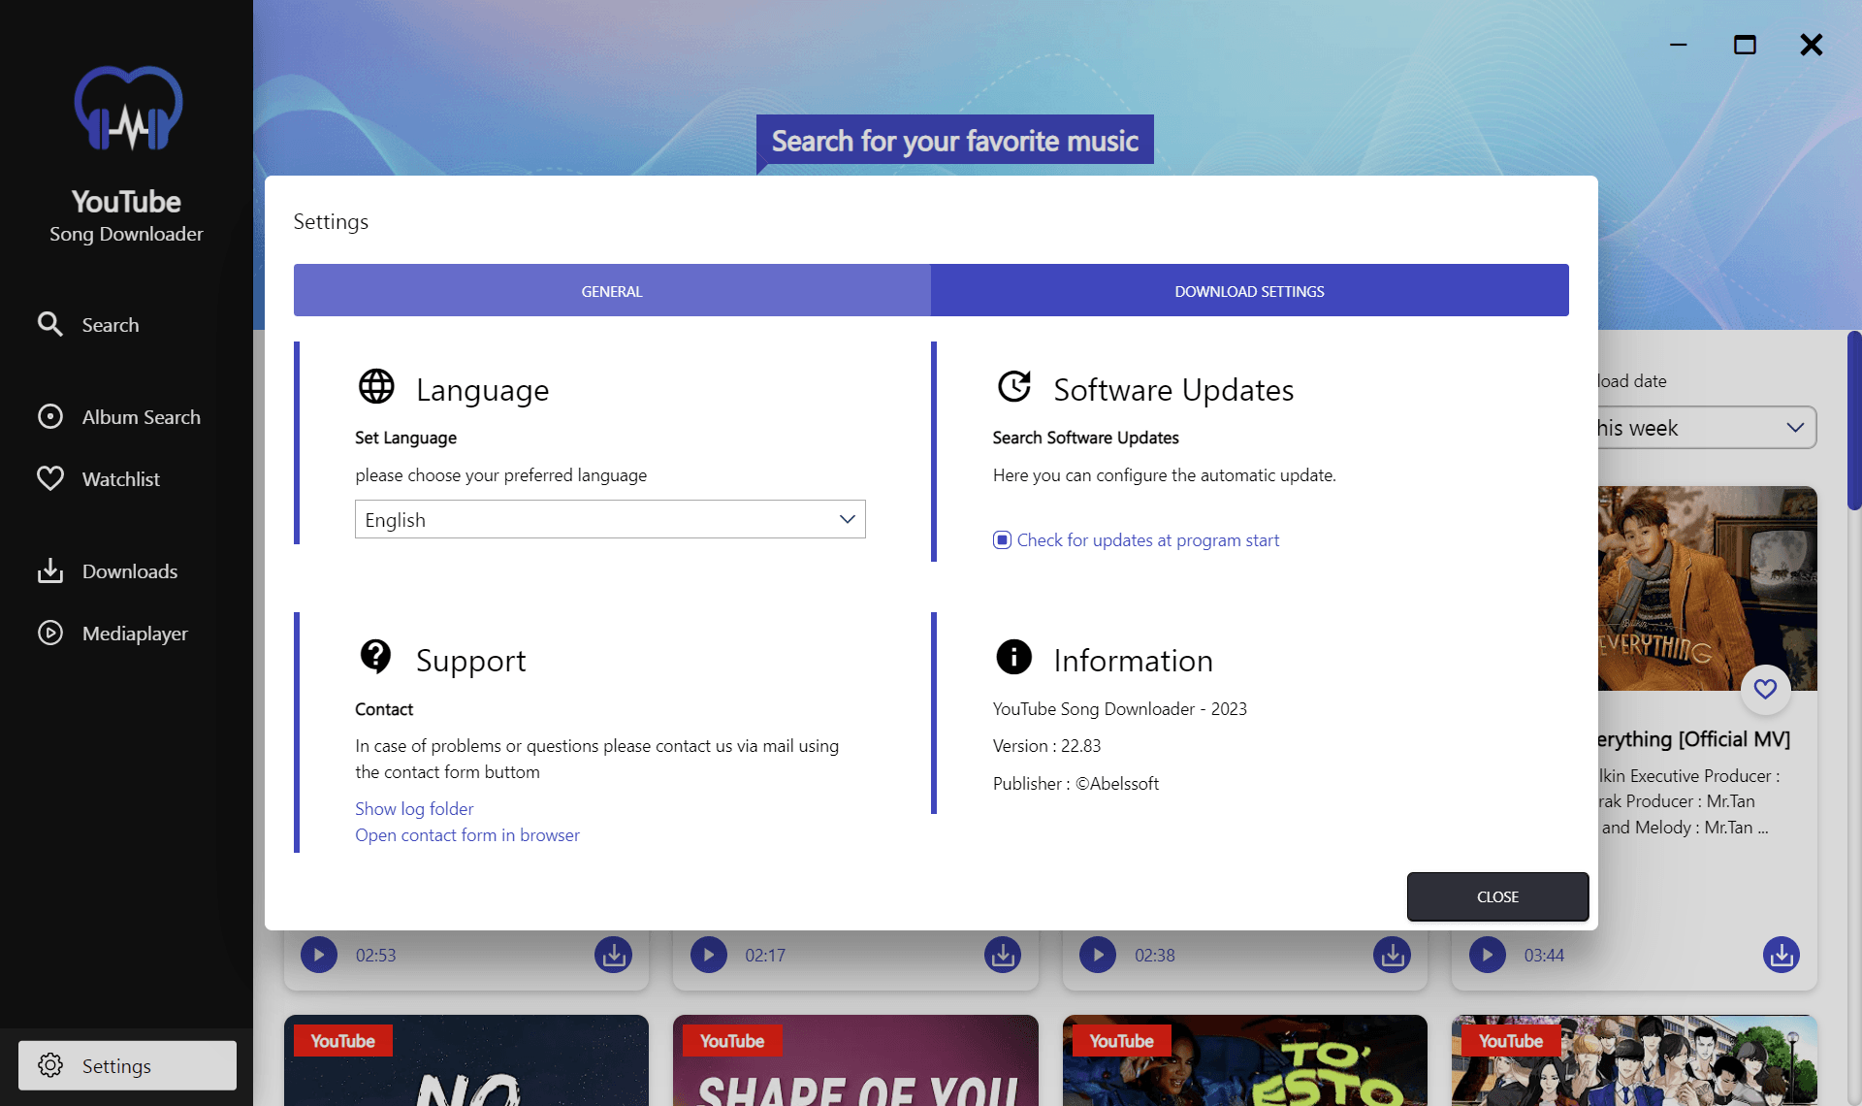Click Open contact form in browser link
The width and height of the screenshot is (1862, 1106).
click(x=467, y=834)
